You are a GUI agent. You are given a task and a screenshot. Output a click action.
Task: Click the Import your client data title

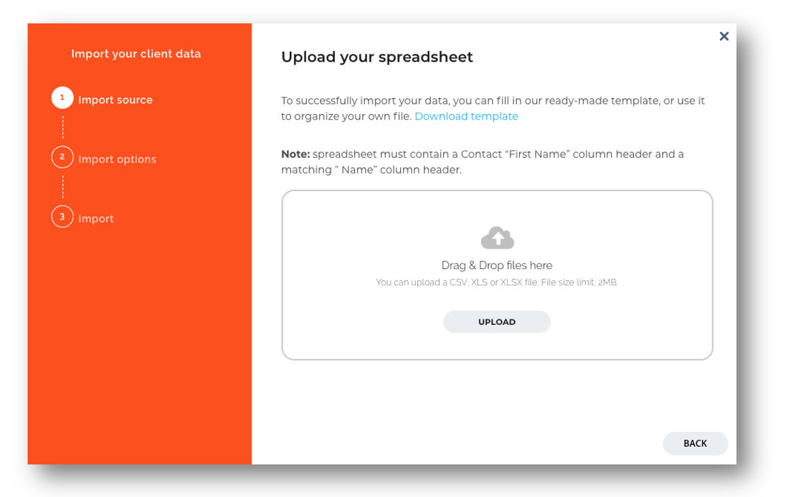coord(135,53)
